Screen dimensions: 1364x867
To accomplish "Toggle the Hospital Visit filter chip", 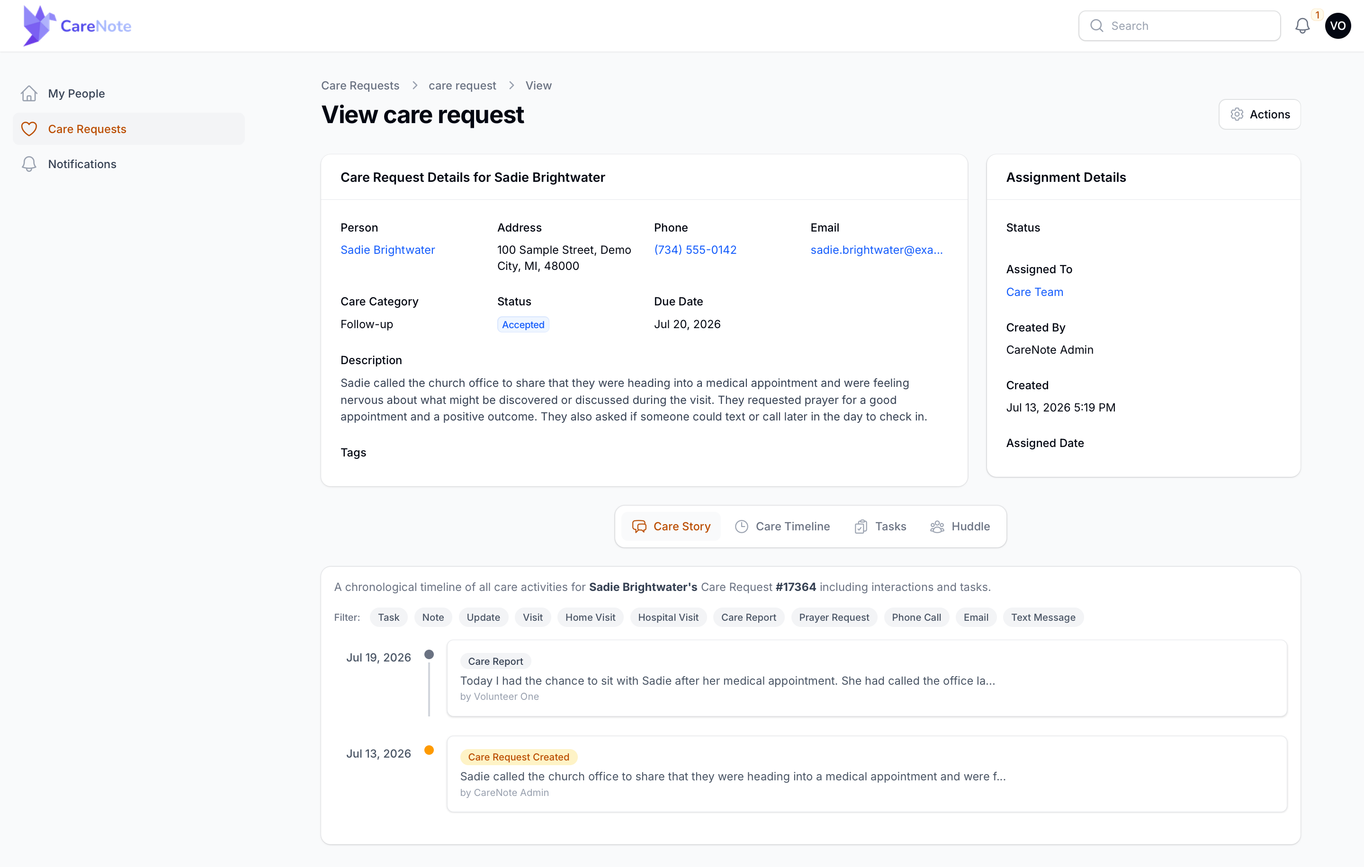I will (x=668, y=617).
